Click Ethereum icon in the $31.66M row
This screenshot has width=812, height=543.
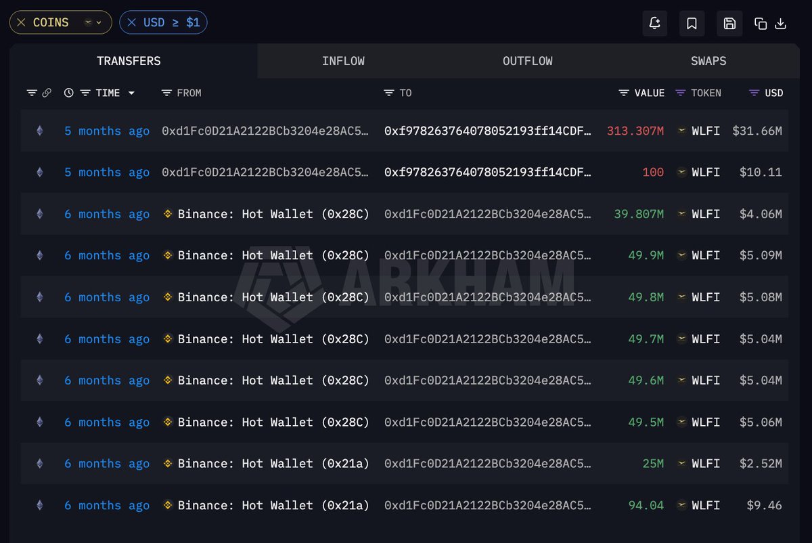click(x=39, y=131)
